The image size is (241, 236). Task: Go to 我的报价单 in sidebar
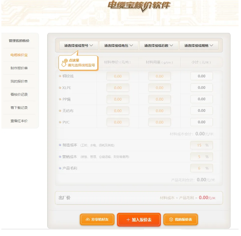[x=19, y=81]
